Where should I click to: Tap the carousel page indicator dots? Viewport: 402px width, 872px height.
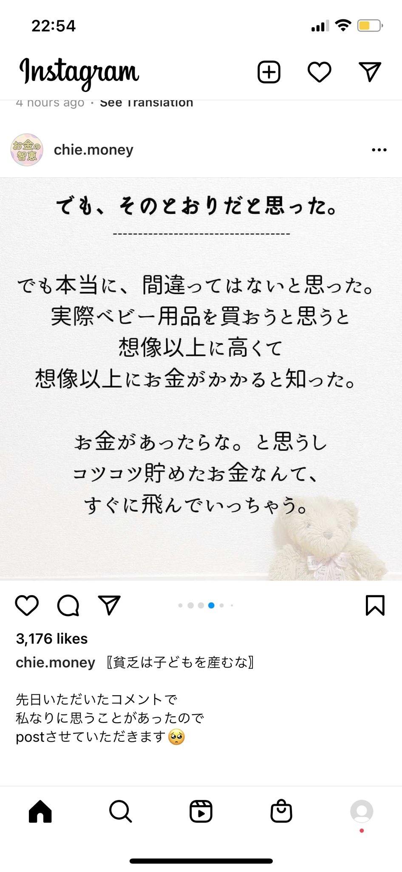206,605
